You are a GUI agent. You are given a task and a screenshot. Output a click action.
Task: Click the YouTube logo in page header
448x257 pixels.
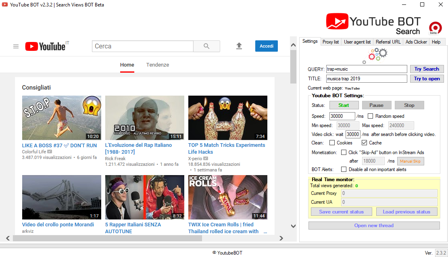[46, 46]
